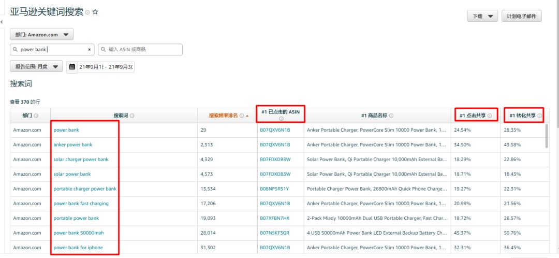The height and width of the screenshot is (258, 559).
Task: Click the vertical scrollbar of the table
Action: click(547, 136)
